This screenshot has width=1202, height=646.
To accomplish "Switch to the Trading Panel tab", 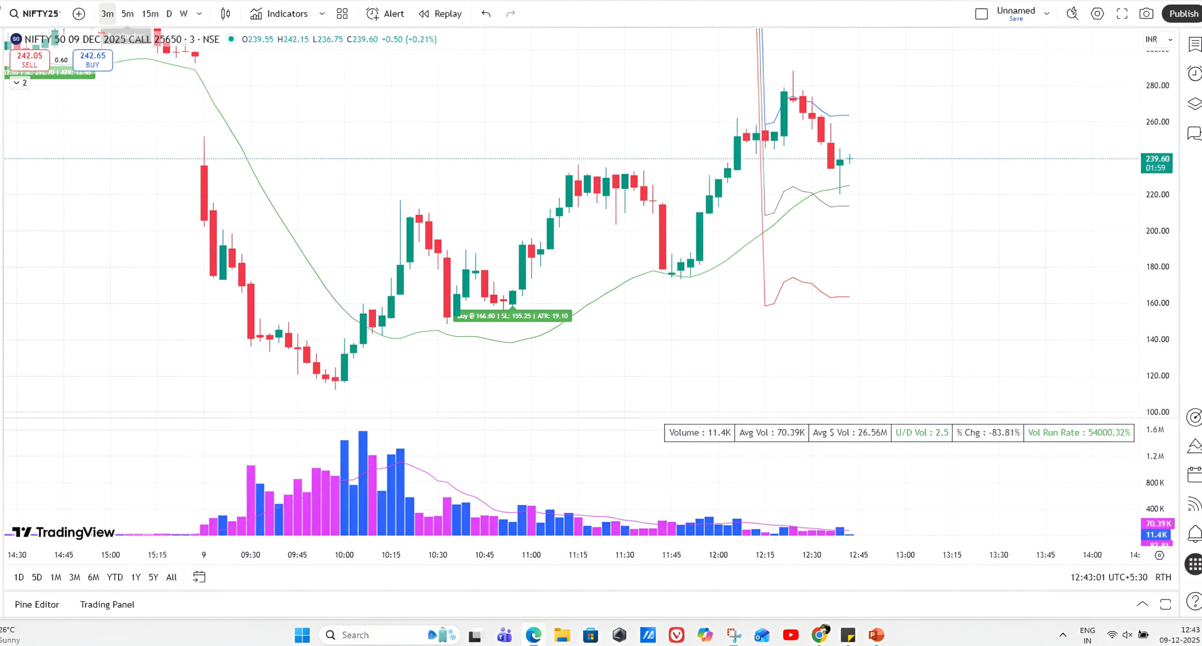I will [107, 604].
